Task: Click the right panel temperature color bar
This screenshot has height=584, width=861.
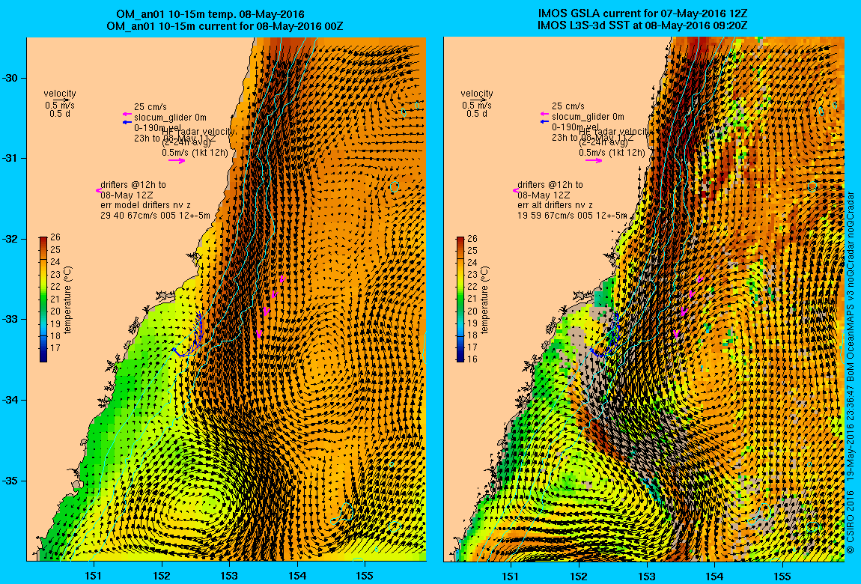Action: [460, 299]
